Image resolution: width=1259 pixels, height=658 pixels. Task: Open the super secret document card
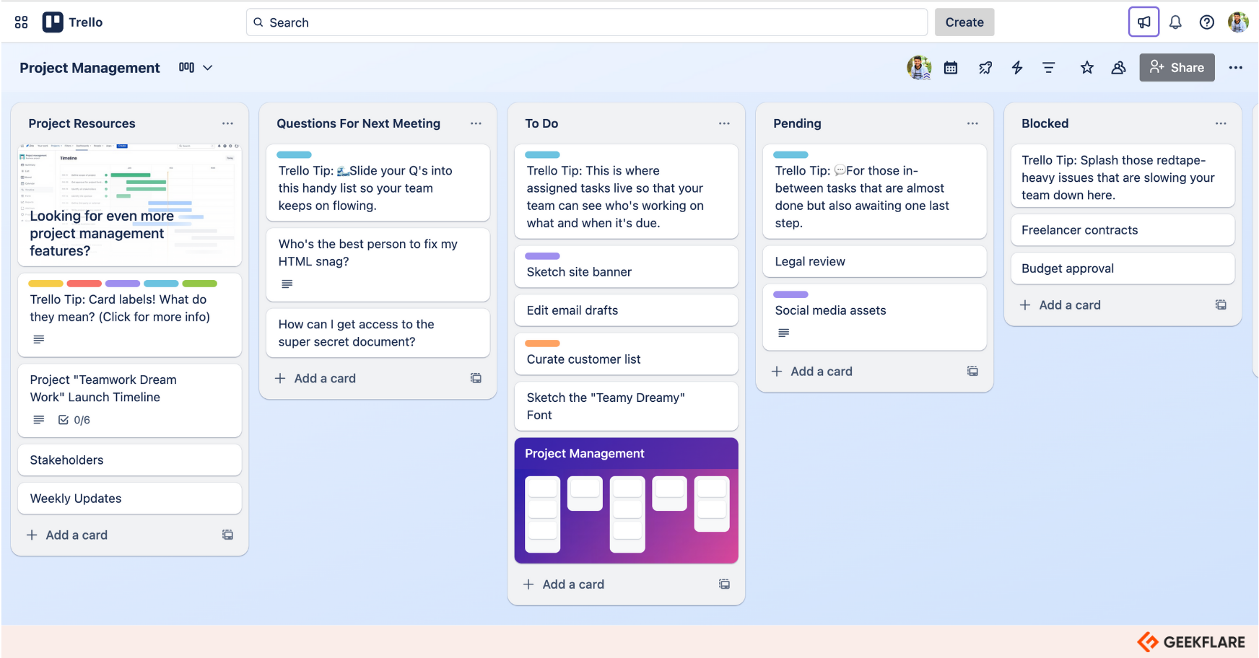click(378, 333)
